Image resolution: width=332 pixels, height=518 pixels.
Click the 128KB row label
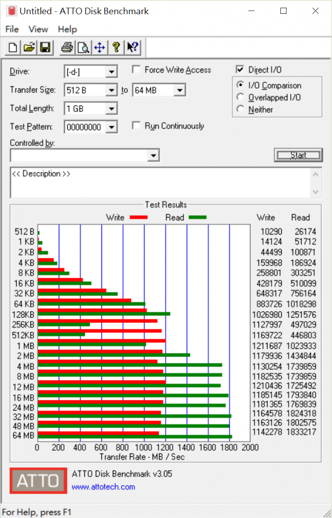(23, 315)
